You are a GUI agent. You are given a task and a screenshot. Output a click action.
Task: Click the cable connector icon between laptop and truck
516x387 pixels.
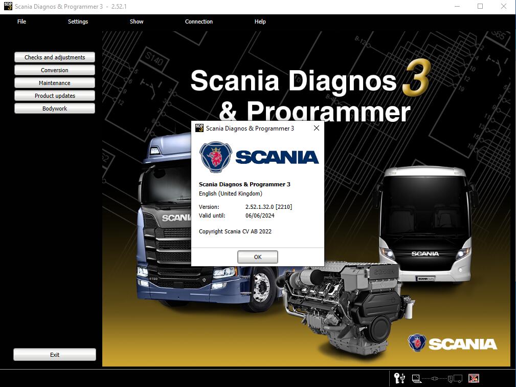(435, 379)
